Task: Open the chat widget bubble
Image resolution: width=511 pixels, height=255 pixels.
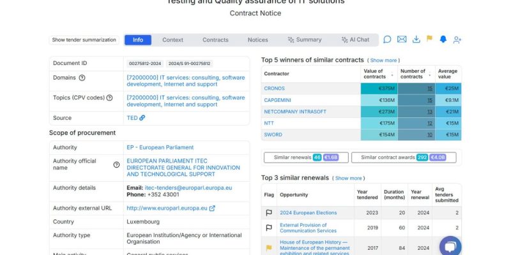Action: pos(450,247)
